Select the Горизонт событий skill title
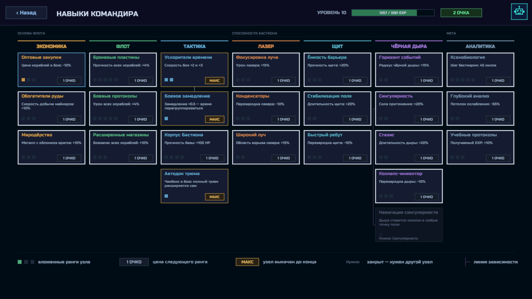The height and width of the screenshot is (299, 532). click(400, 57)
